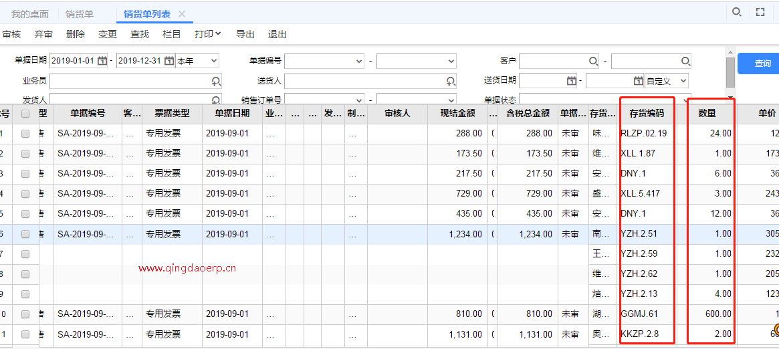
Task: Click the fullscreen expand icon at top right
Action: point(760,12)
